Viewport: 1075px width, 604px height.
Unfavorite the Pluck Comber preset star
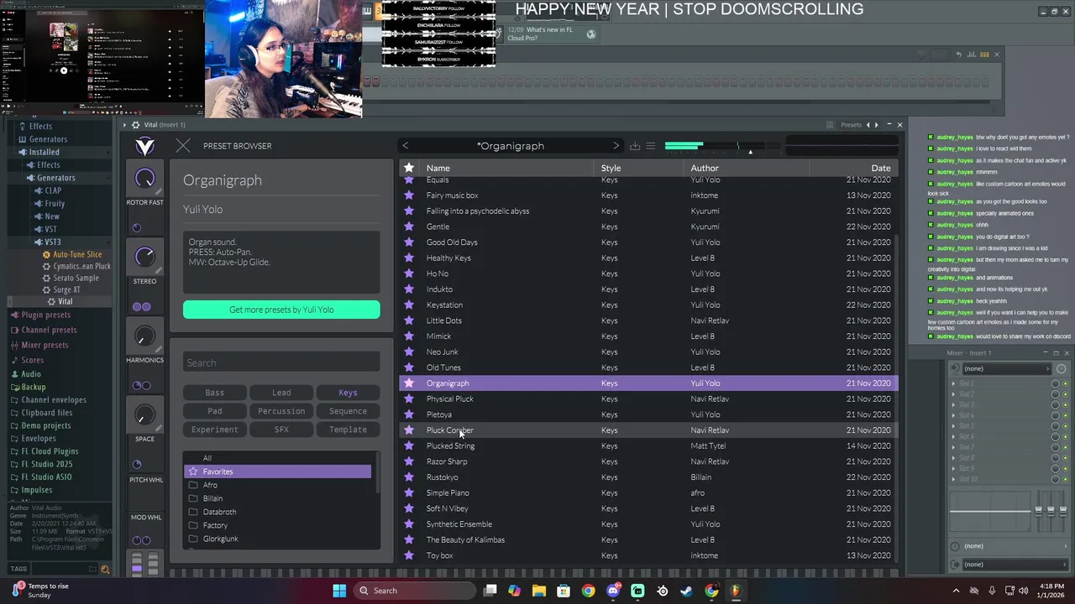[409, 430]
